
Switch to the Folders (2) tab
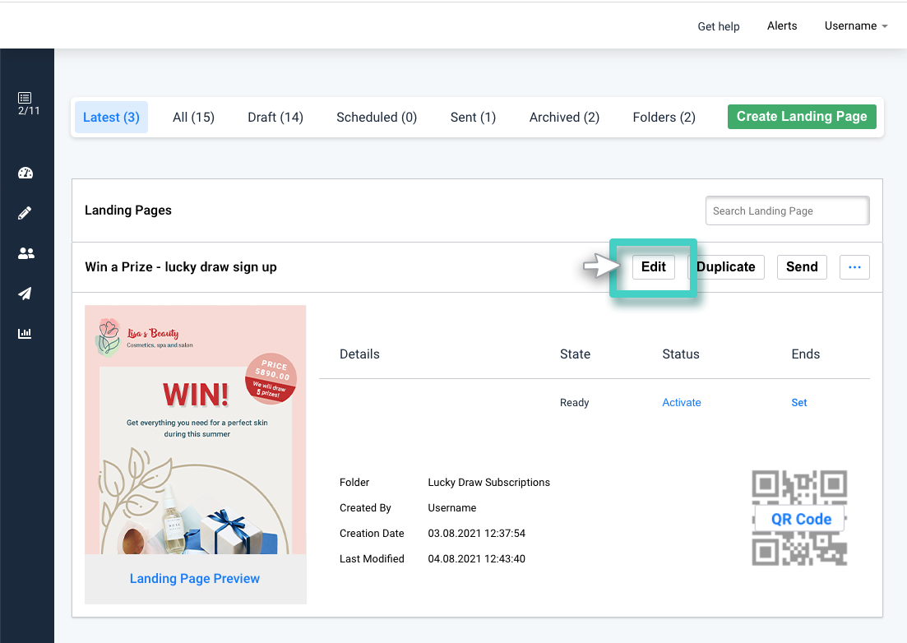pyautogui.click(x=664, y=118)
